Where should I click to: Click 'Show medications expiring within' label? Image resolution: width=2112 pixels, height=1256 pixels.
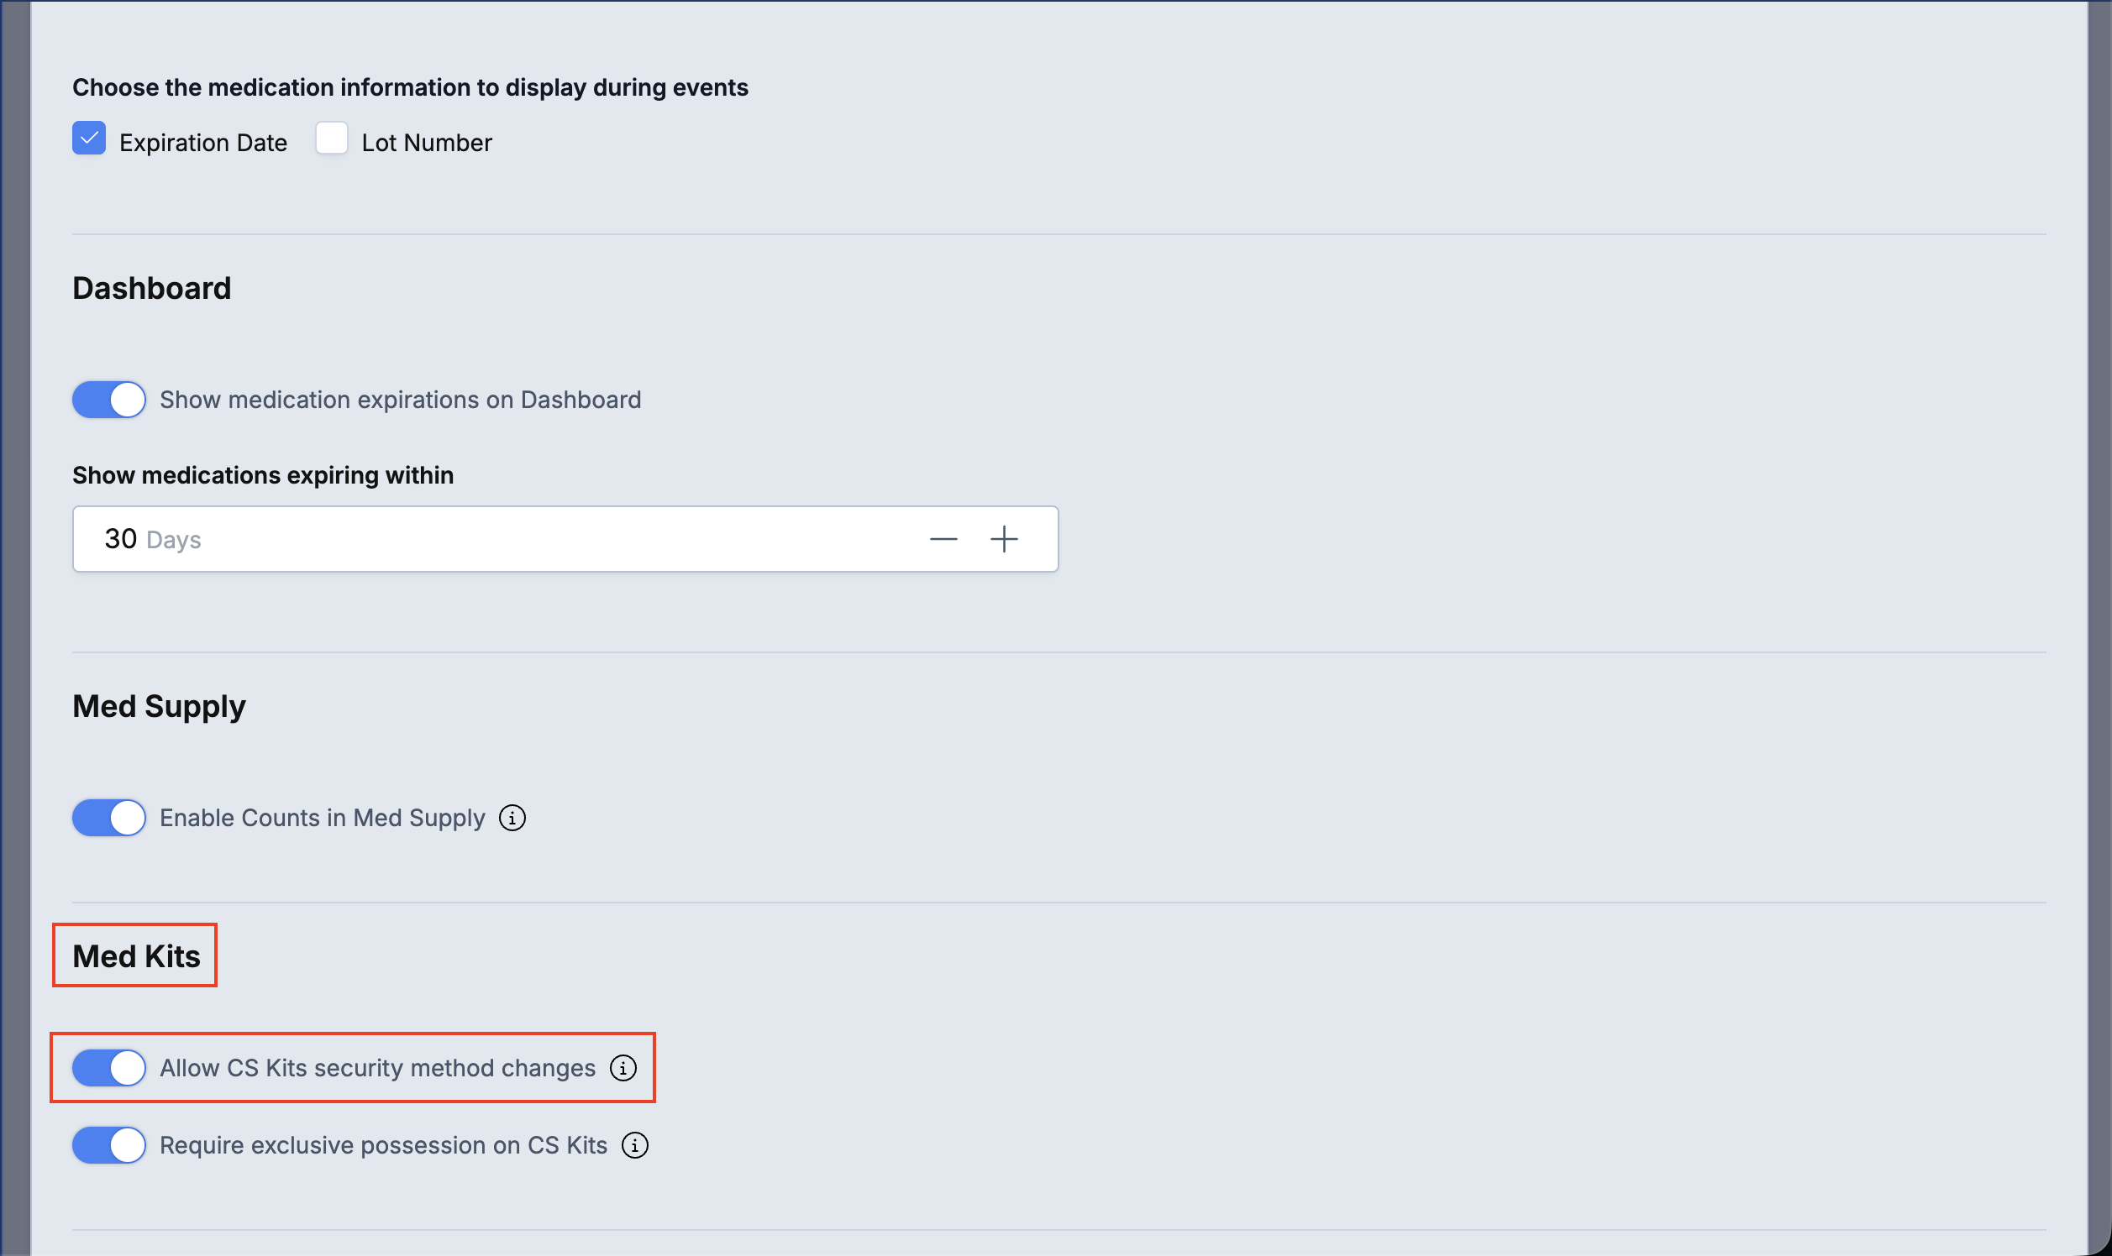tap(263, 476)
